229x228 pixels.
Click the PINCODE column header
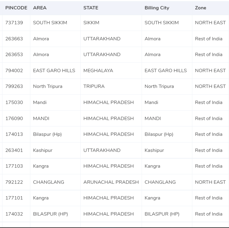pos(16,8)
